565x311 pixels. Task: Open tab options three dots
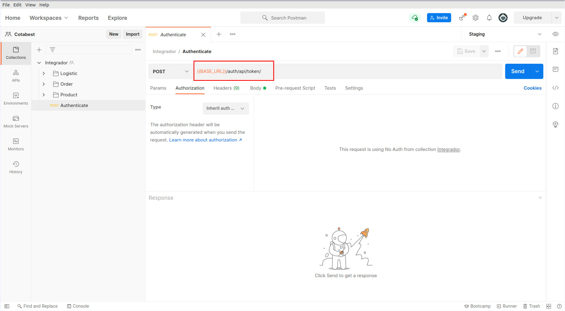pos(233,34)
